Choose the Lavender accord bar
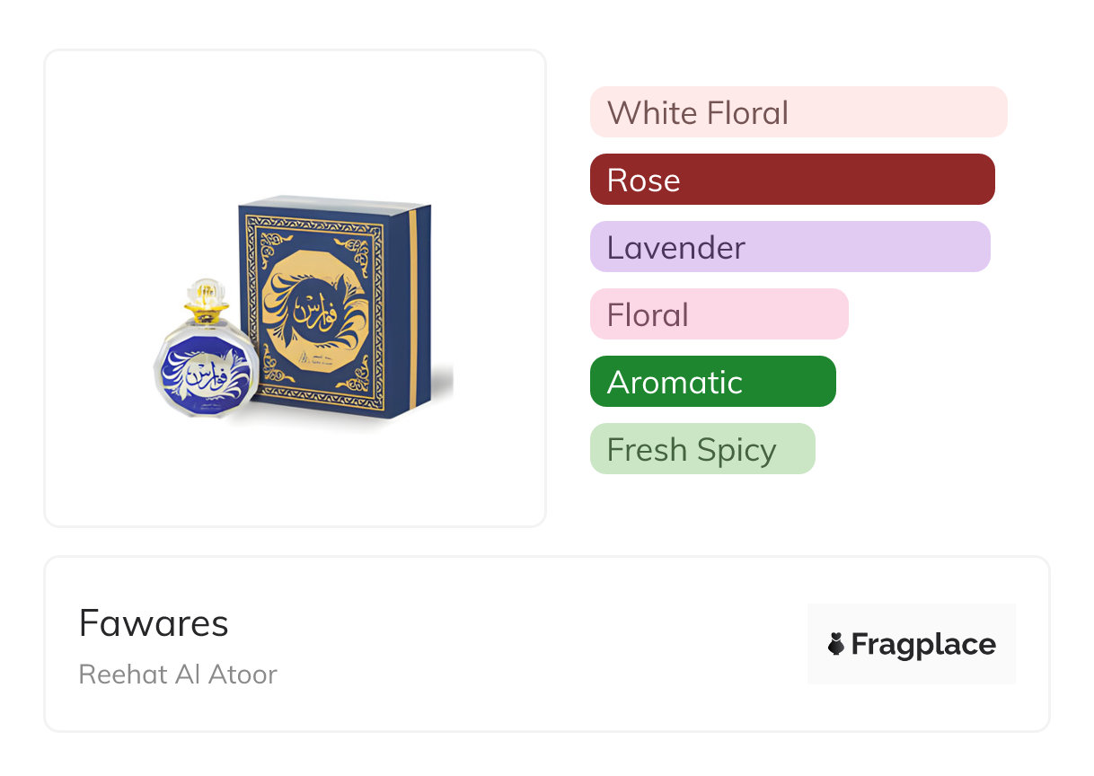The height and width of the screenshot is (776, 1094). point(790,247)
